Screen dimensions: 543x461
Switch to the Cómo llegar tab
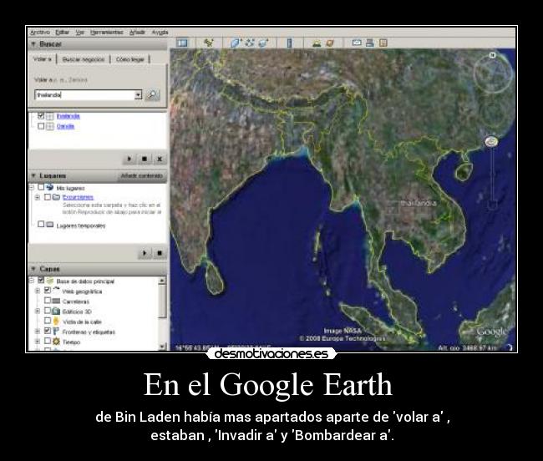click(x=129, y=59)
